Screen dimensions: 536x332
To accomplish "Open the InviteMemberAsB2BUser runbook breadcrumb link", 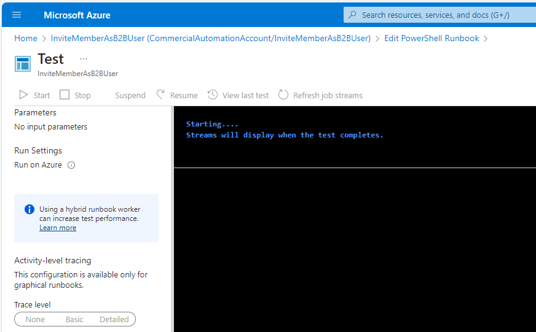I will pyautogui.click(x=211, y=38).
